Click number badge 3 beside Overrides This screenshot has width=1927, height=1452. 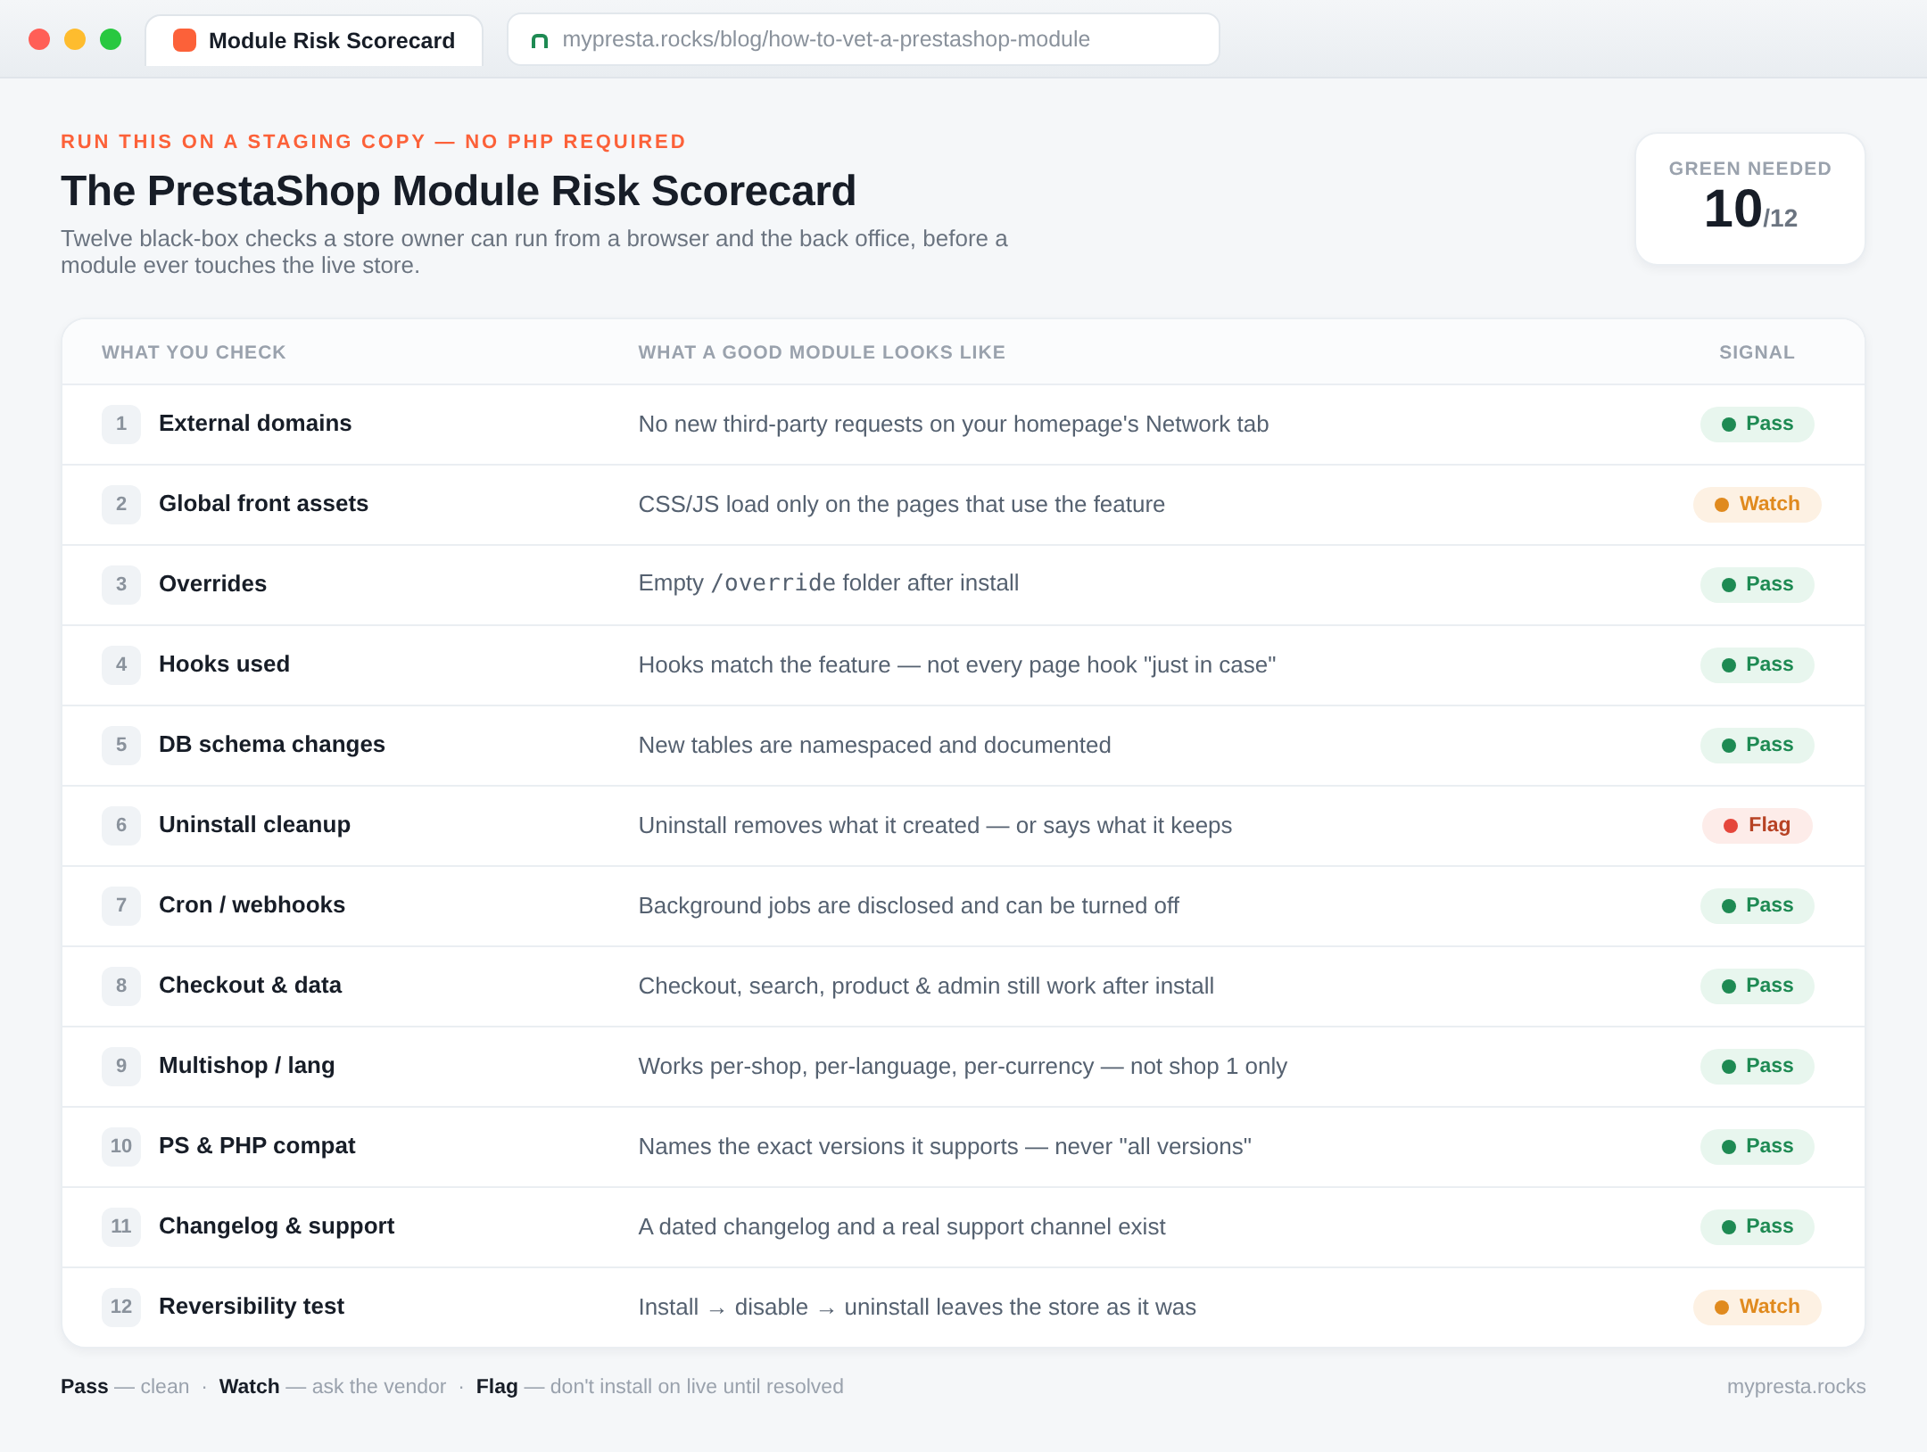click(x=121, y=584)
